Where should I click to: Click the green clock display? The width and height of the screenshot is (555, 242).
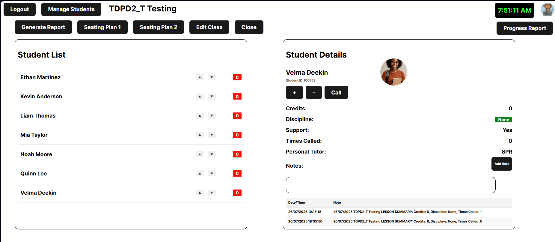pyautogui.click(x=515, y=10)
